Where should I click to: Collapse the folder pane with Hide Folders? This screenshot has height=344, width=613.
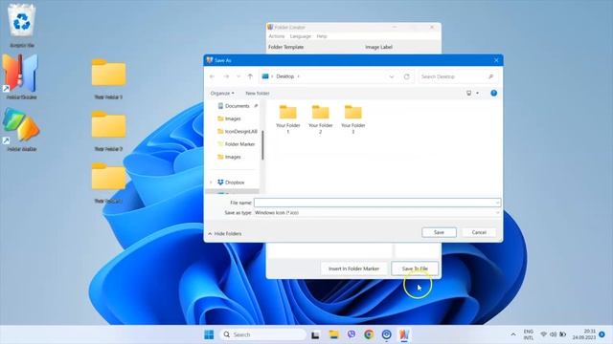tap(225, 233)
